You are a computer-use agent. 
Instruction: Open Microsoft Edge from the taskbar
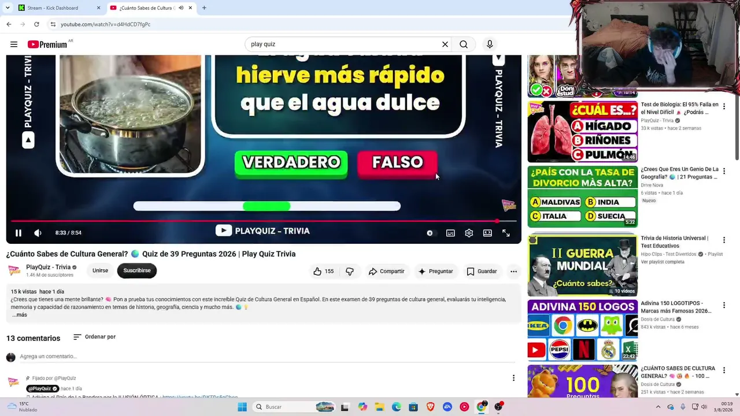click(396, 407)
